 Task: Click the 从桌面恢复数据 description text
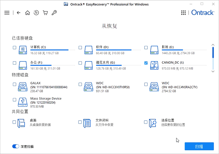coord(40,125)
